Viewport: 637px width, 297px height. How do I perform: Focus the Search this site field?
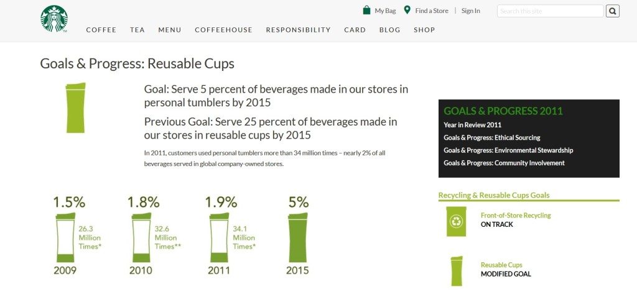[550, 11]
